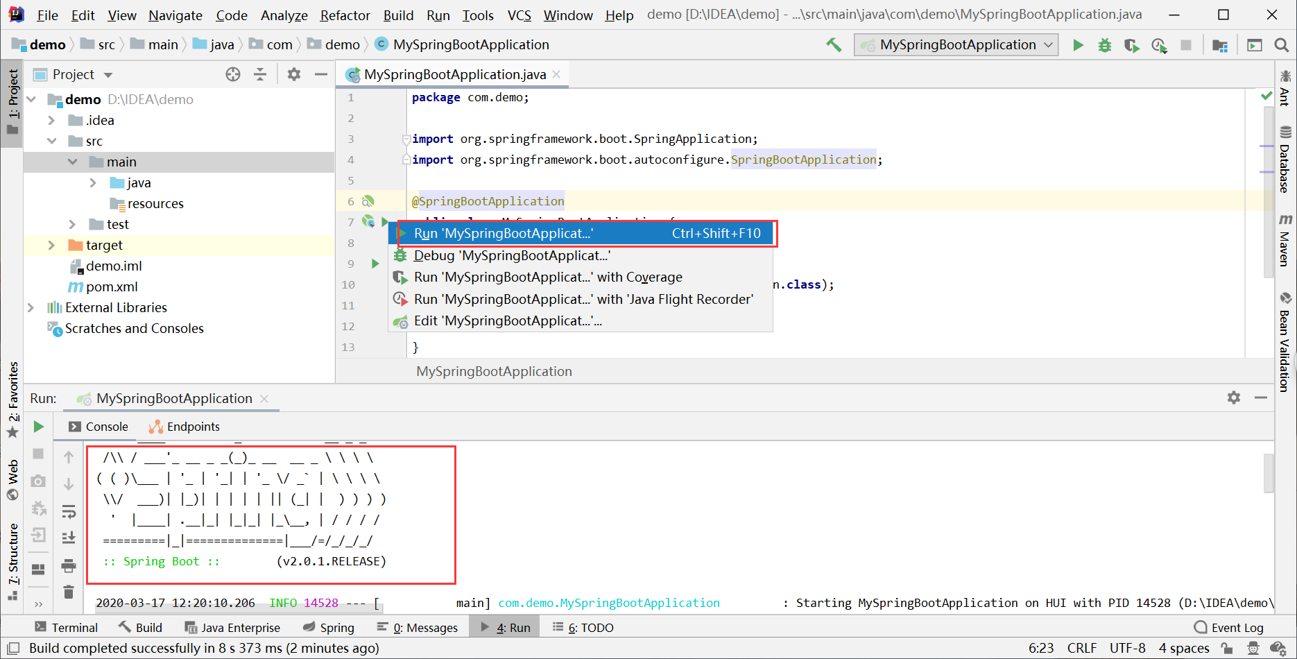Expand the test folder
Viewport: 1297px width, 659px height.
[x=72, y=225]
